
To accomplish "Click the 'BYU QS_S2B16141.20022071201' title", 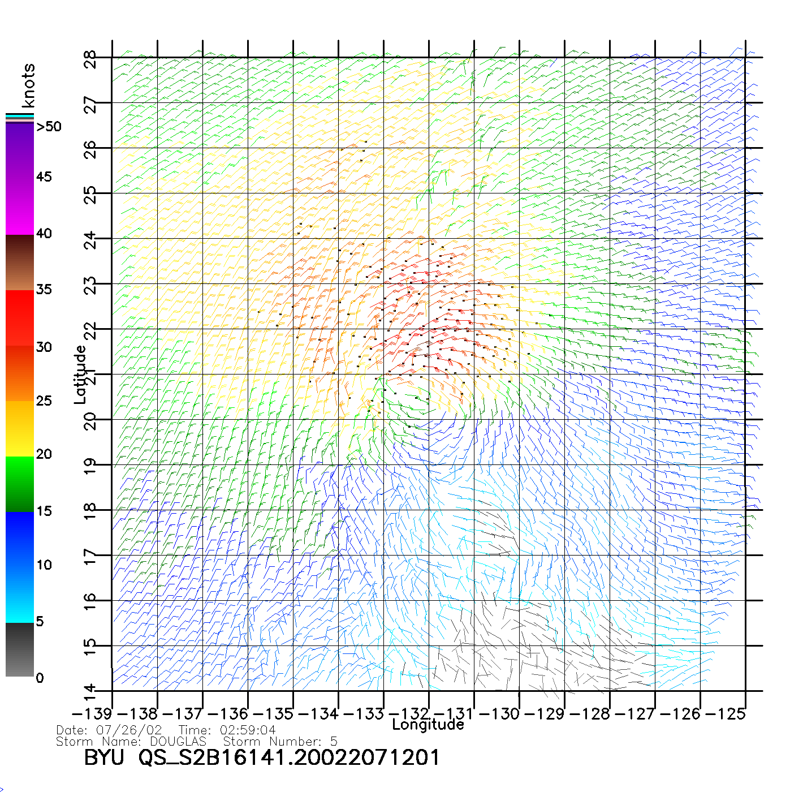I will (261, 757).
